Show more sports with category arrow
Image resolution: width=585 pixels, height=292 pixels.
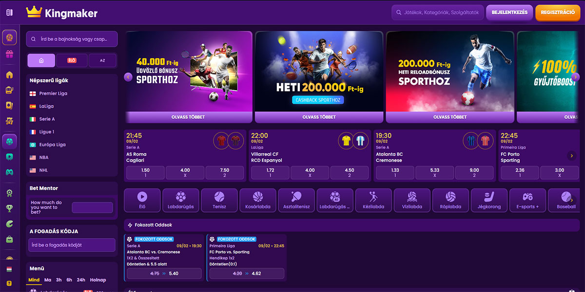coord(572,200)
